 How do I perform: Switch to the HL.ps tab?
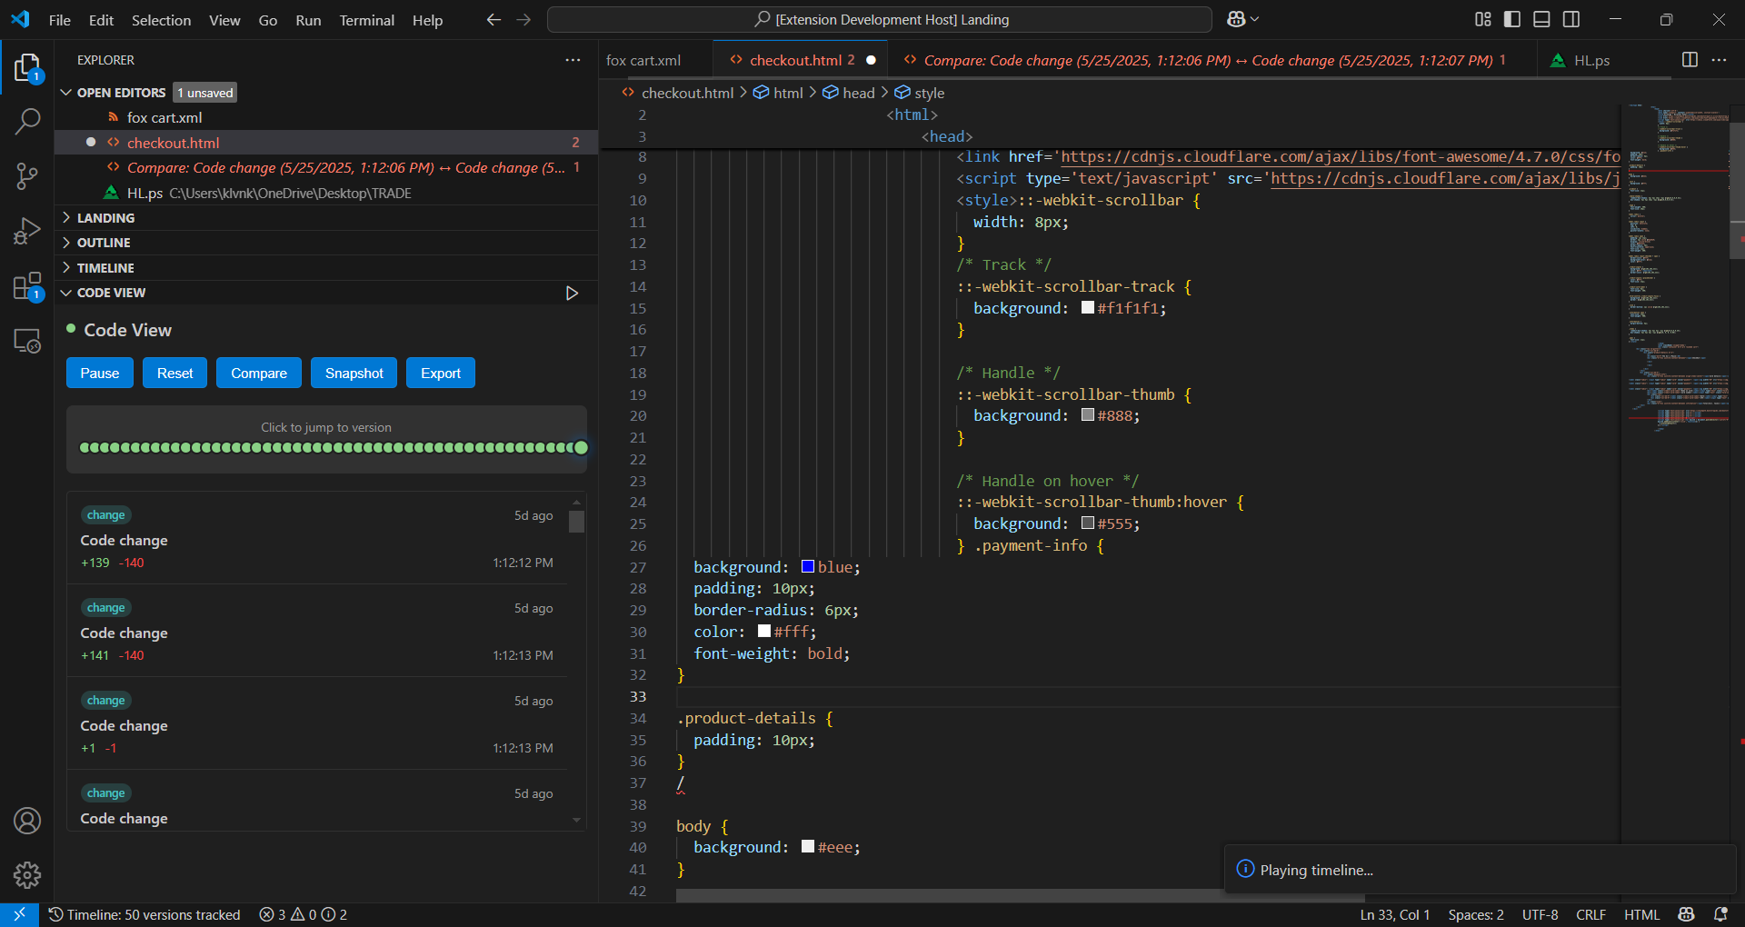point(1591,60)
